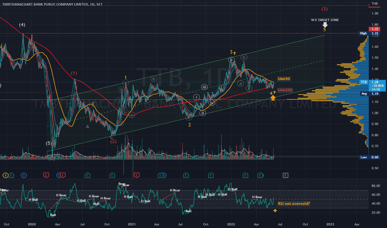This screenshot has width=387, height=228.
Task: Click the green earnings E marker below Oct 2020
Action: (x=112, y=175)
